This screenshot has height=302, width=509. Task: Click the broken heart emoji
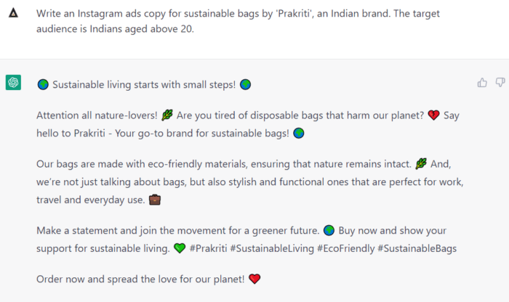(x=434, y=115)
